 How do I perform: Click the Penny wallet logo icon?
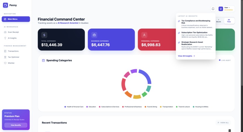click(x=5, y=5)
